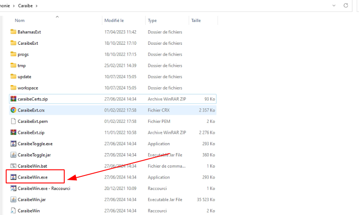Viewport: 359px width, 215px height.
Task: Click the CaraibeExt.crx file name
Action: (31, 110)
